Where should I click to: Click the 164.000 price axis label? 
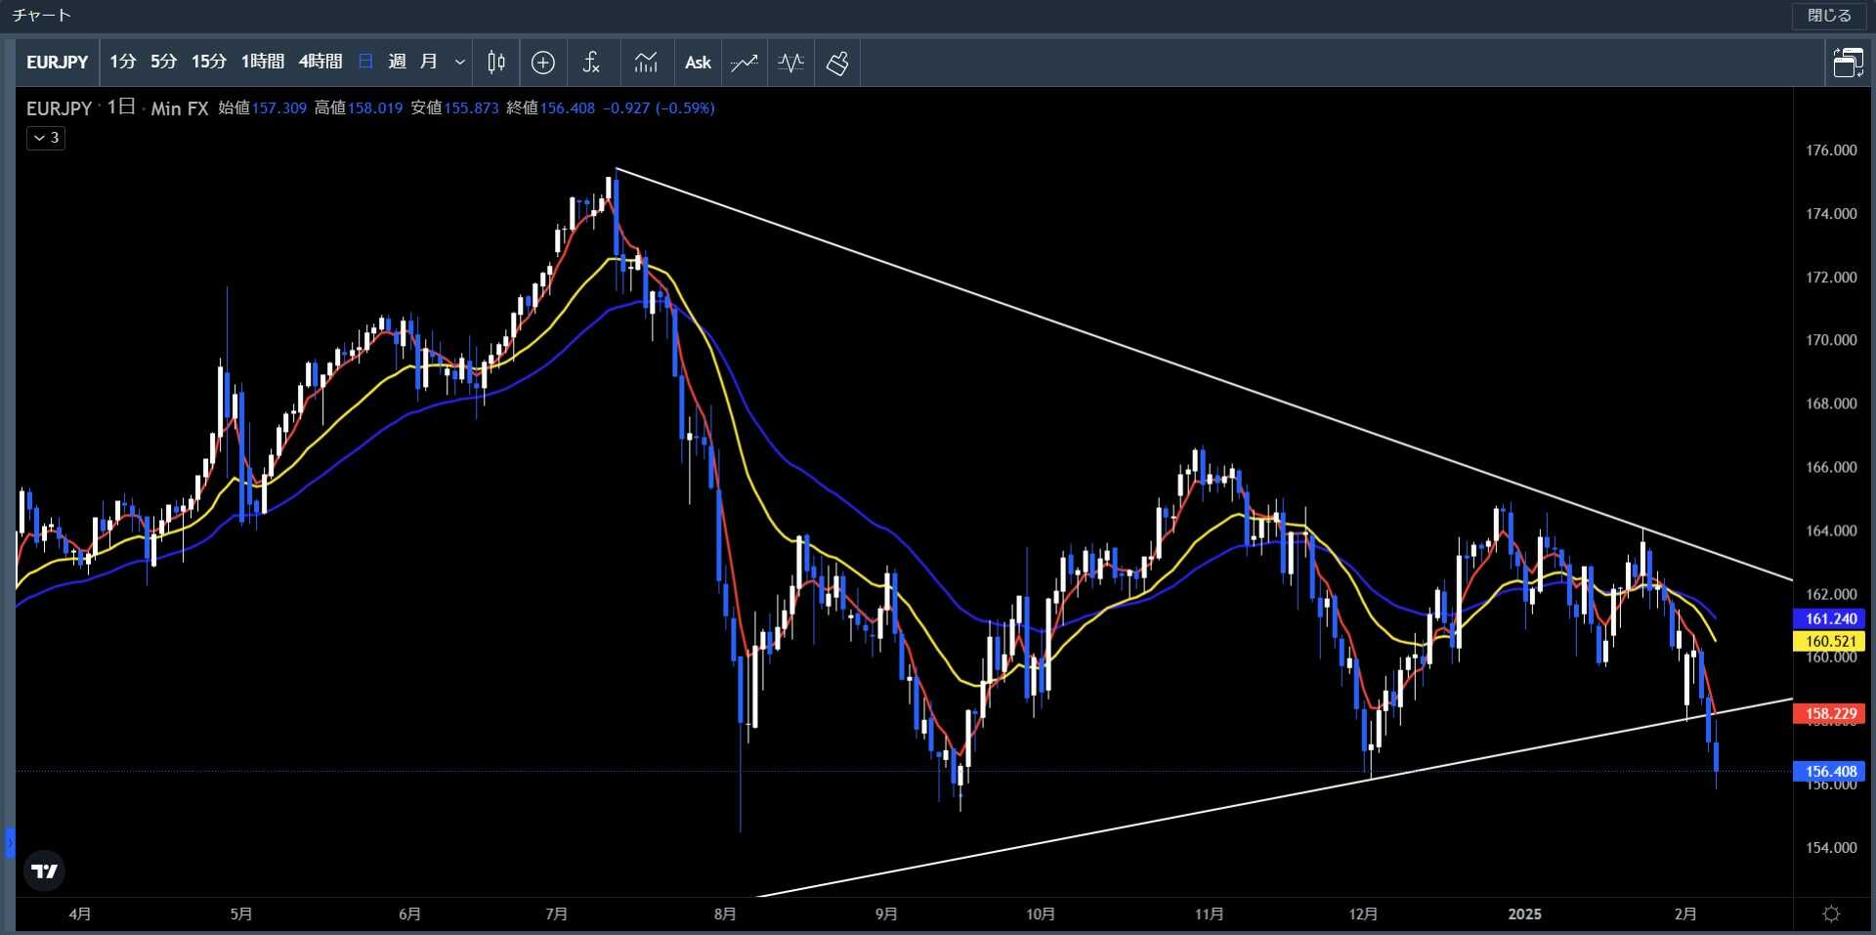click(1831, 531)
